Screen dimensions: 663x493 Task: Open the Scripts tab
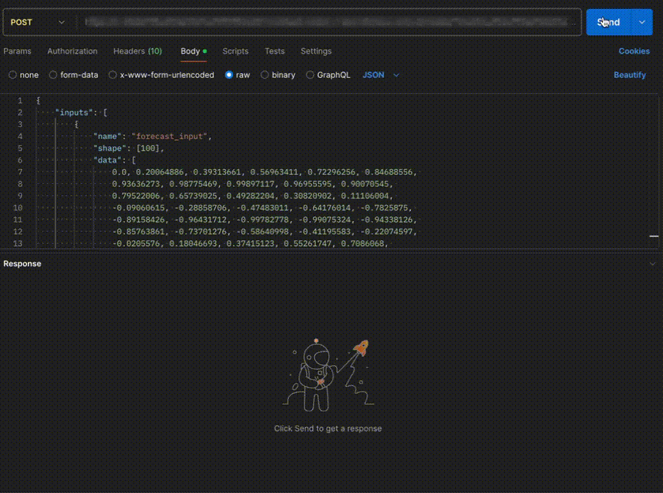tap(236, 51)
